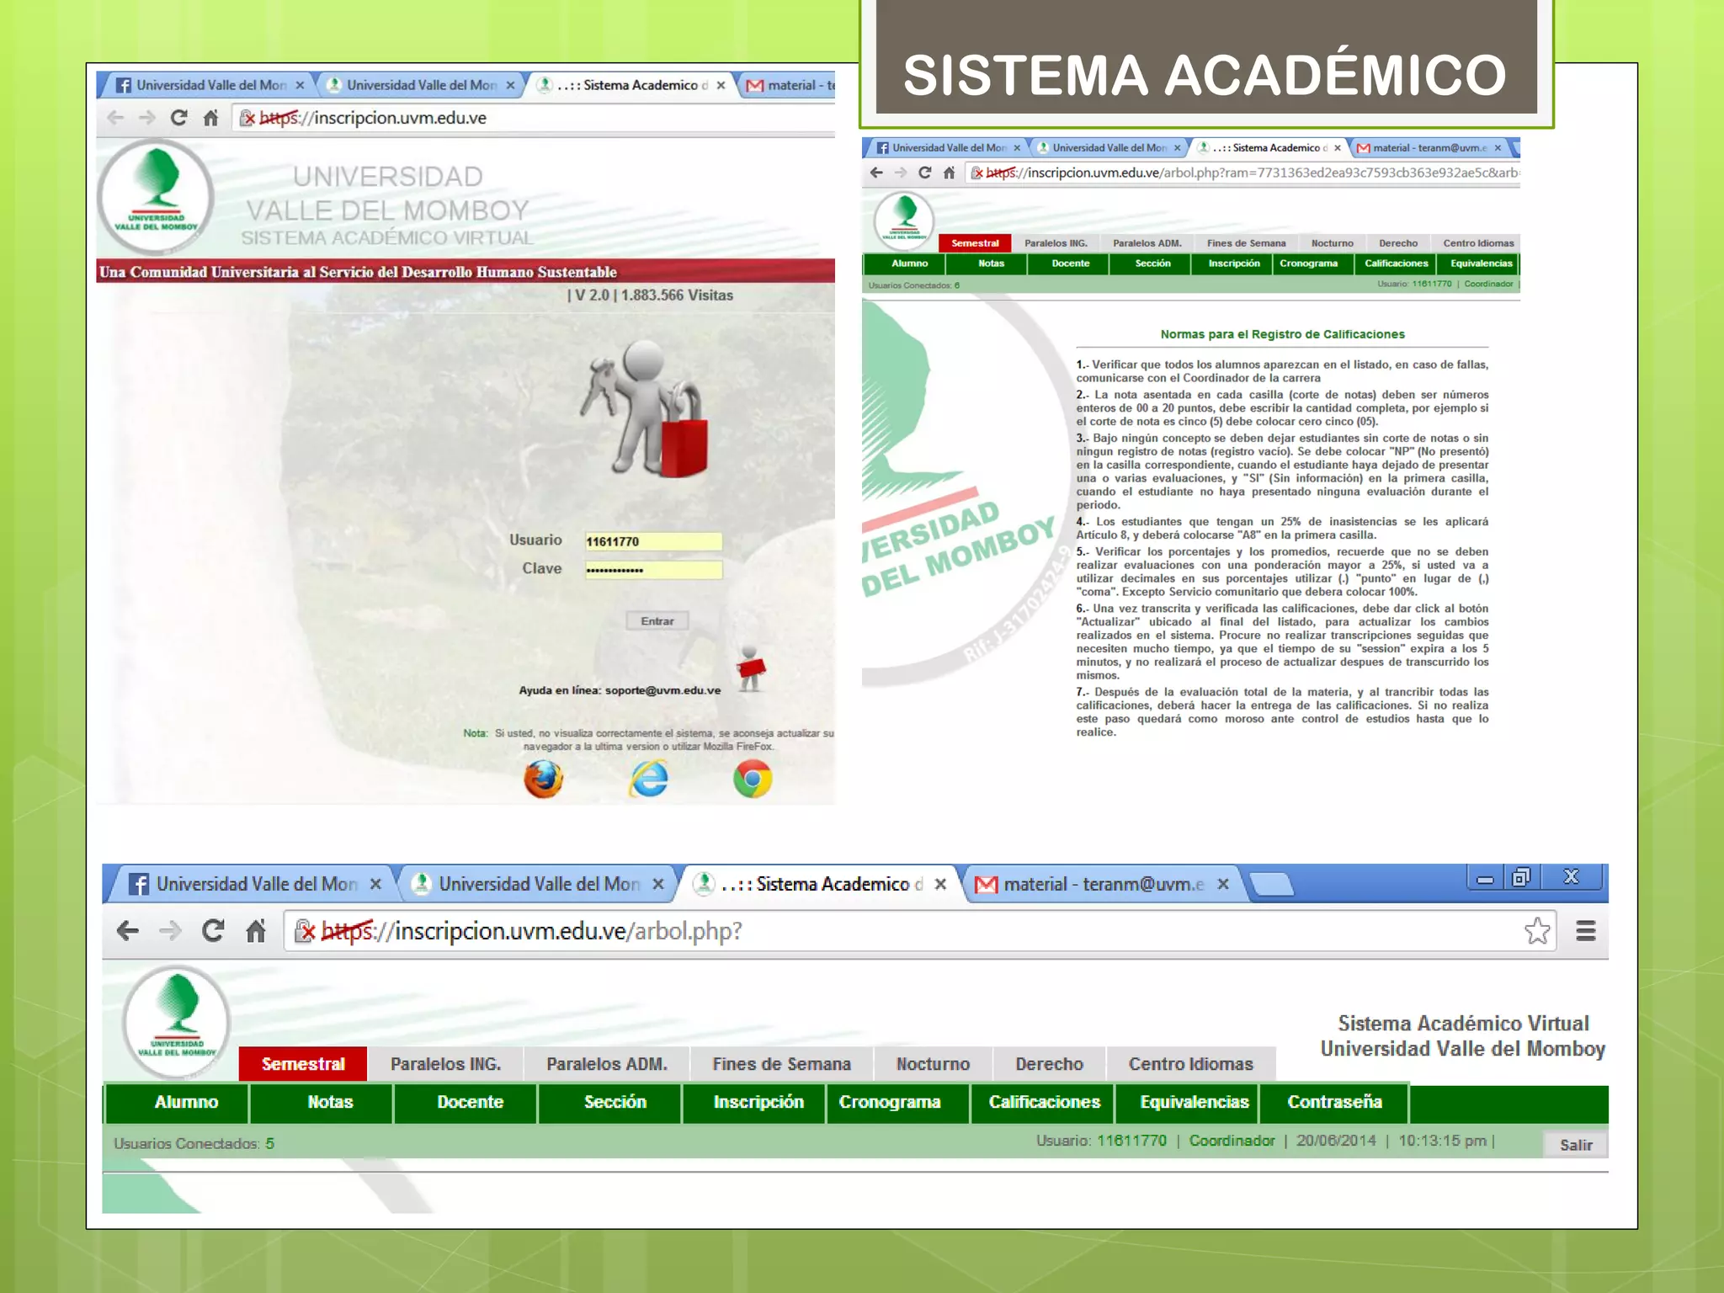This screenshot has height=1293, width=1724.
Task: Reload page in top-left login browser
Action: click(x=178, y=118)
